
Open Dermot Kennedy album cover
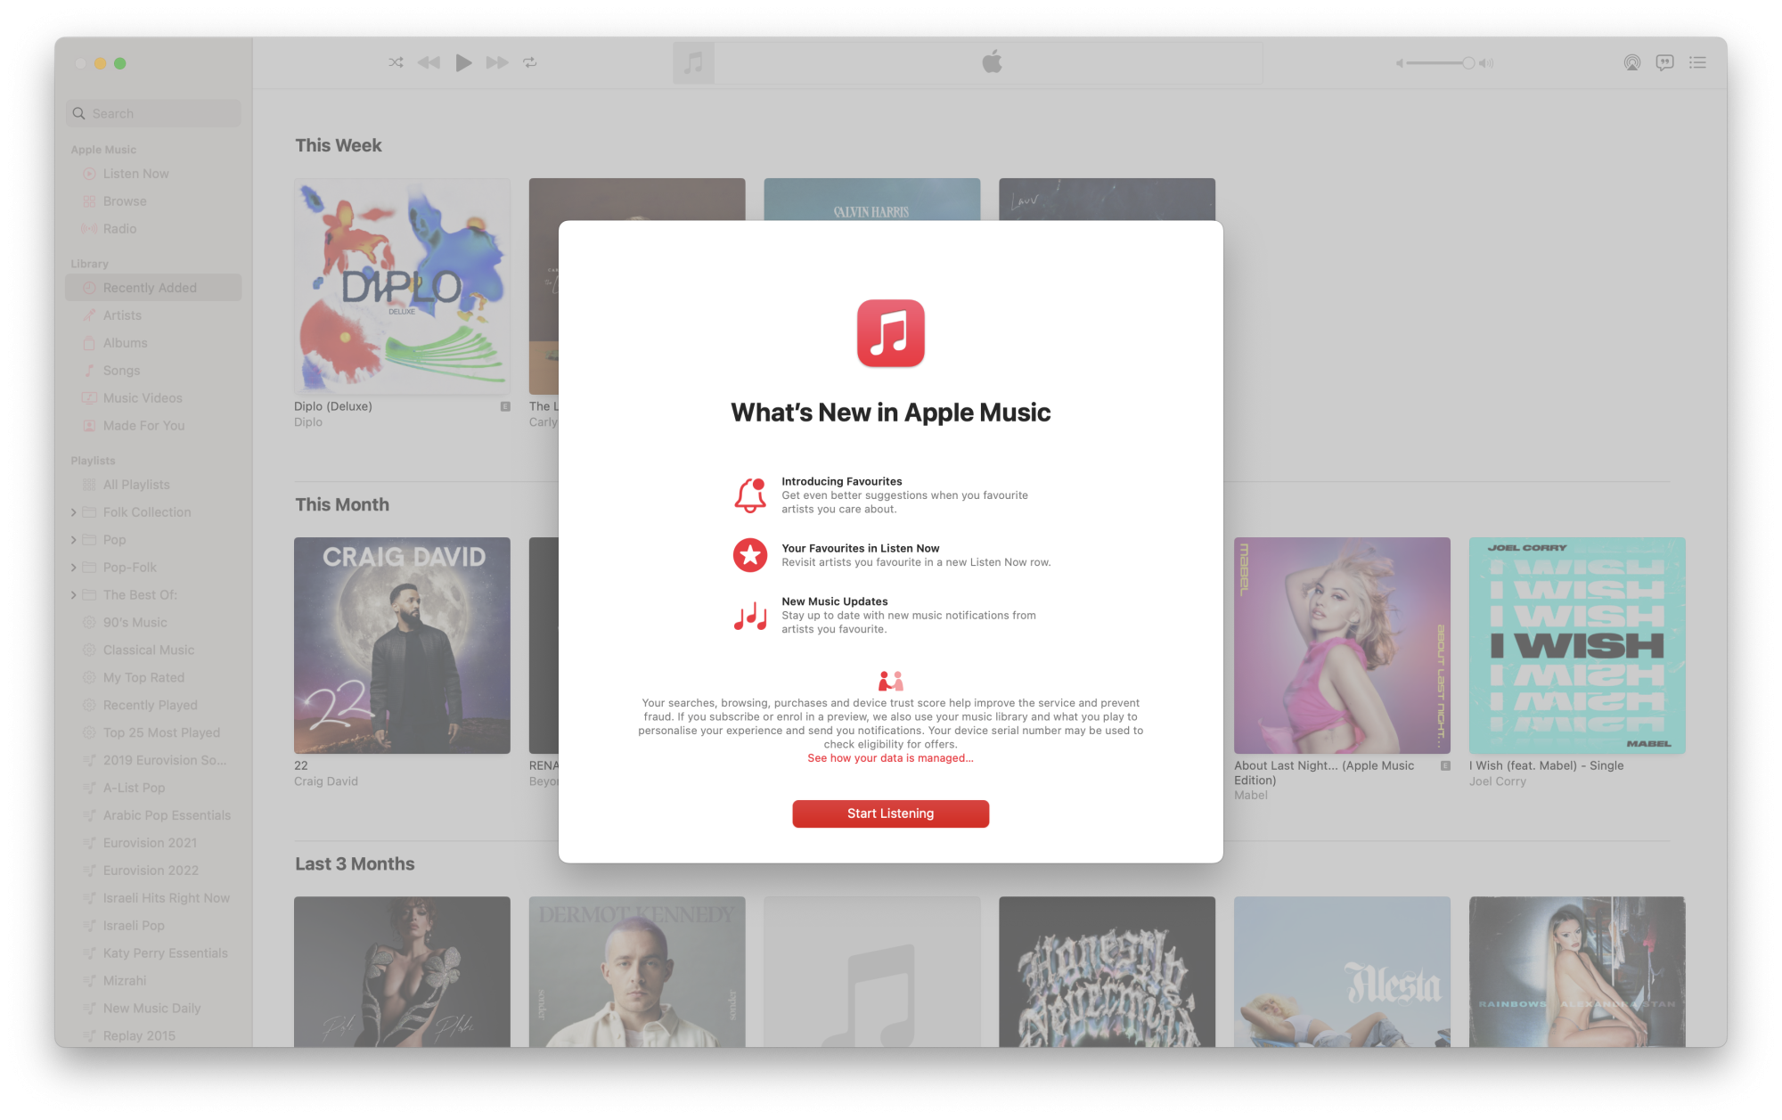[637, 972]
